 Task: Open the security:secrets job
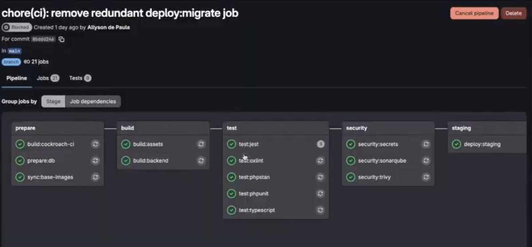click(378, 144)
